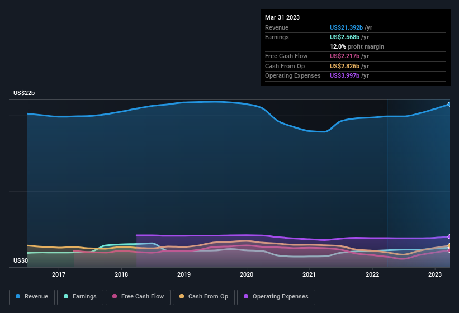Click the orange Cash From Op end marker
459x313 pixels.
pos(449,246)
